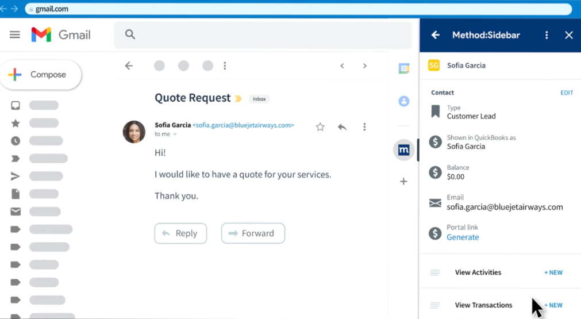Viewport: 581px width, 319px height.
Task: Click sender email sofia.garcia@bluejetairways.com in message header
Action: click(x=243, y=125)
